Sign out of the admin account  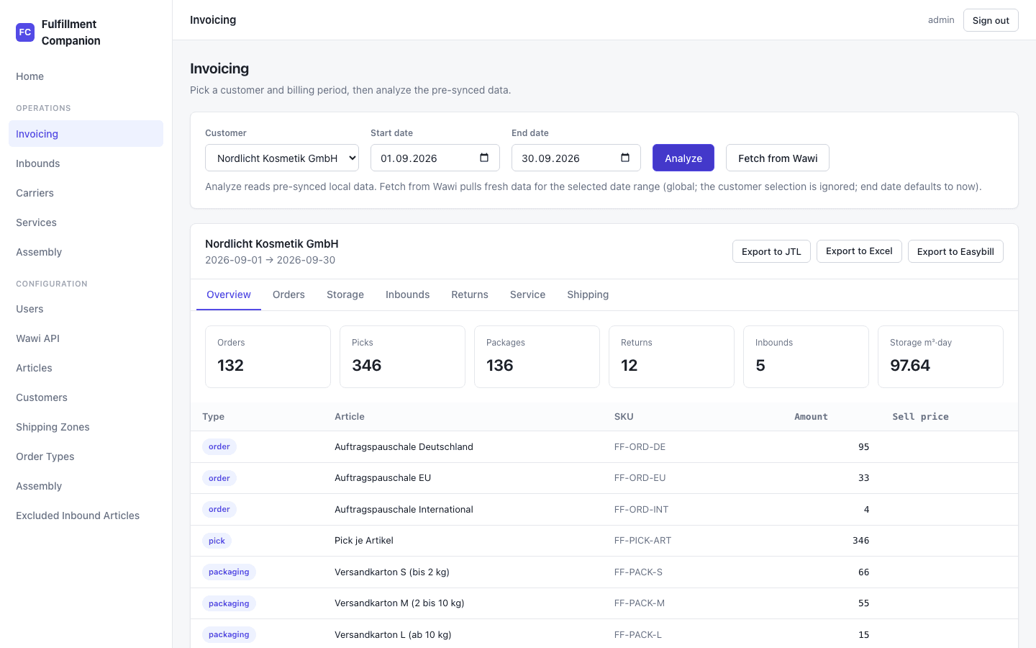coord(991,20)
